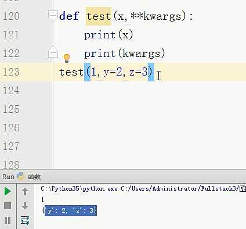
Task: Click the python.exe path in console
Action: pos(79,188)
